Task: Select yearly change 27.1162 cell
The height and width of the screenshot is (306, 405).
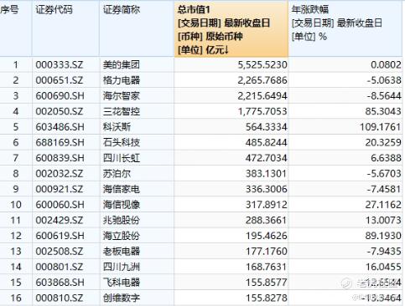Action: coord(345,205)
